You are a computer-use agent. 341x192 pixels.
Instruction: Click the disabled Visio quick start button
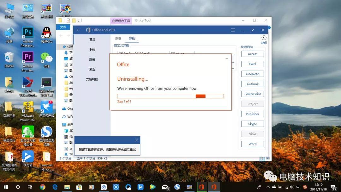point(253,134)
